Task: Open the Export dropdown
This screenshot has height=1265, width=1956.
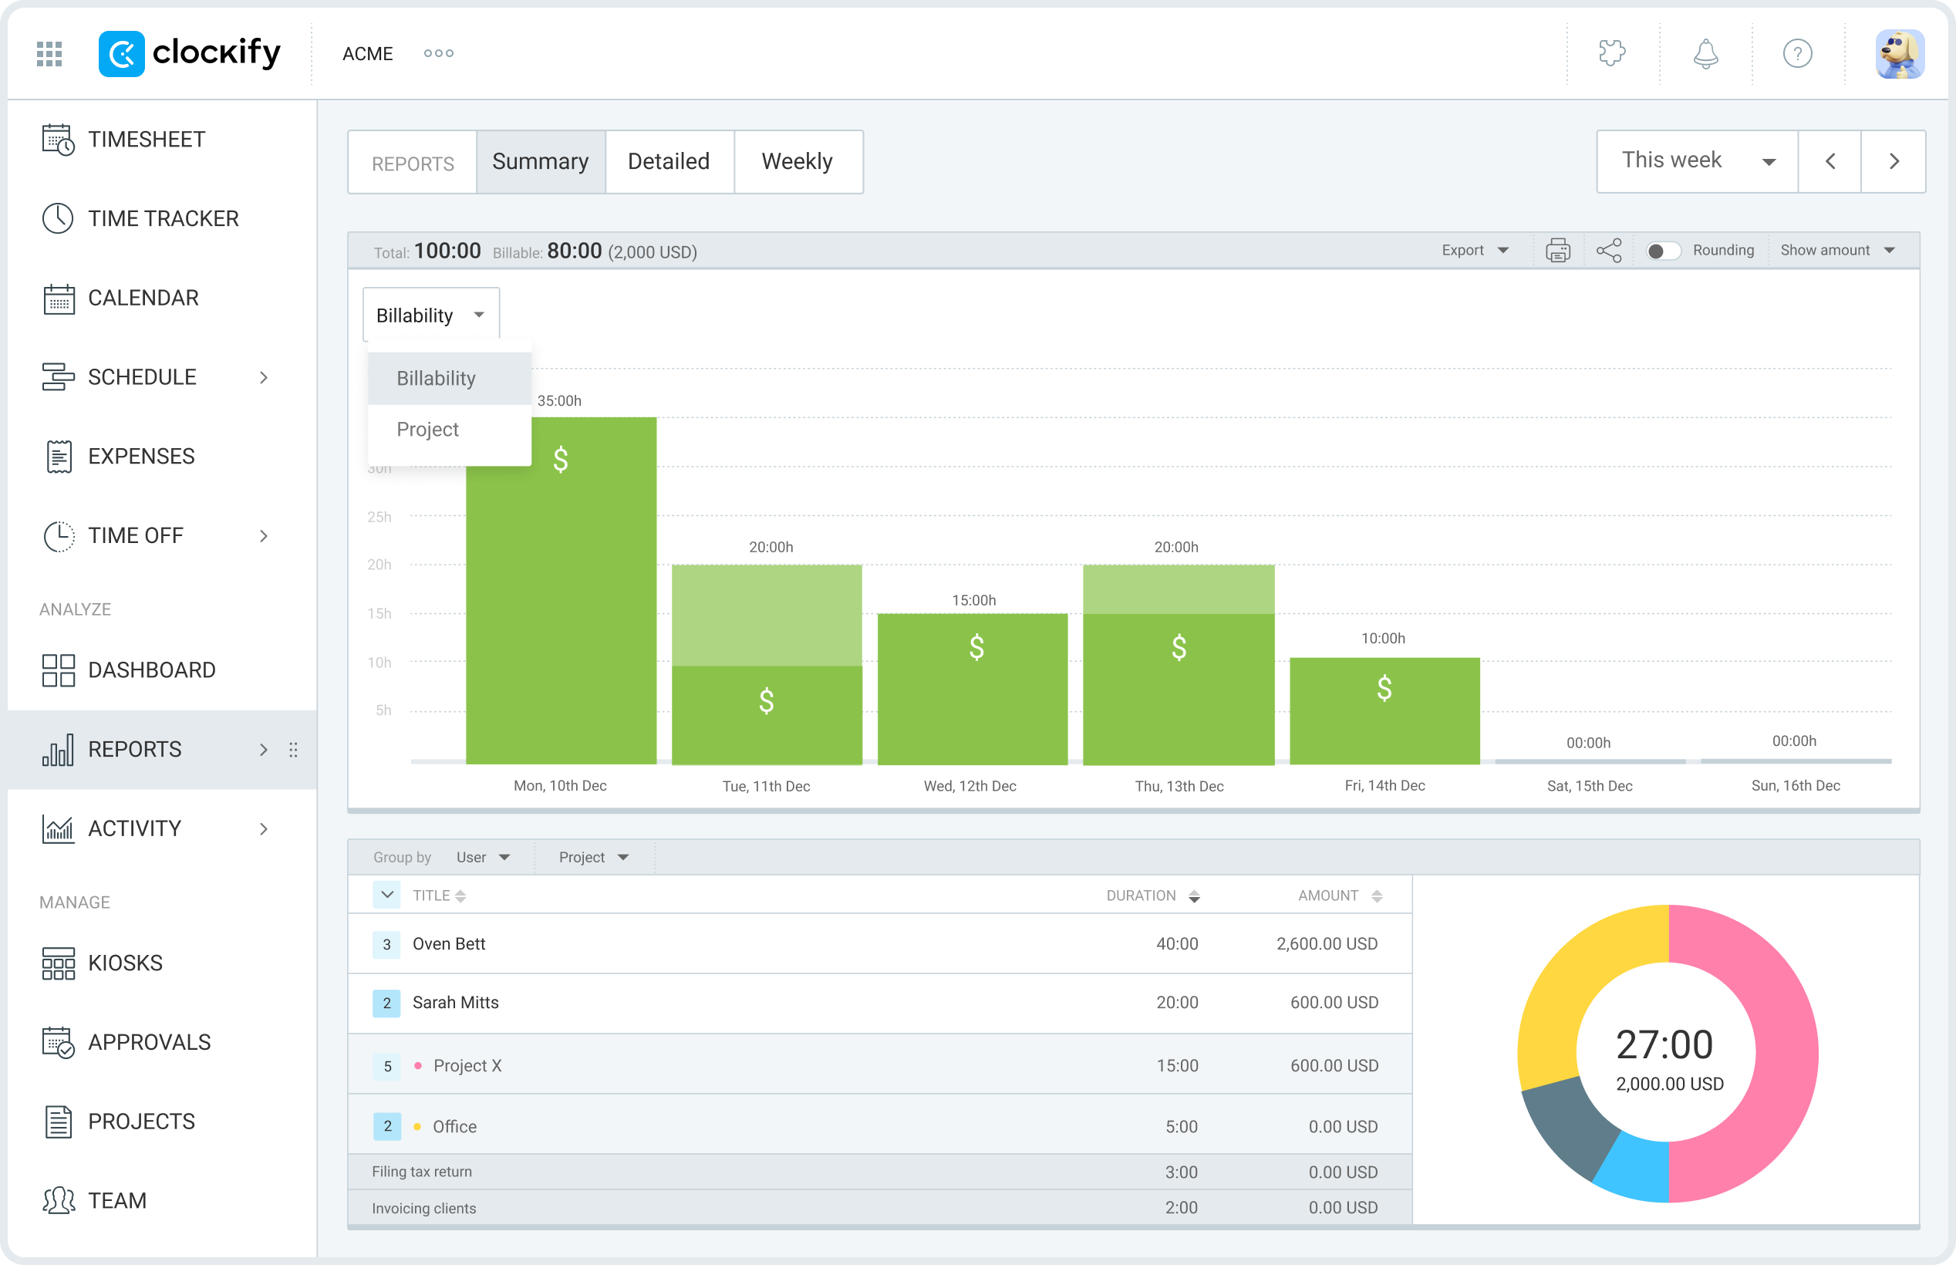Action: pos(1474,250)
